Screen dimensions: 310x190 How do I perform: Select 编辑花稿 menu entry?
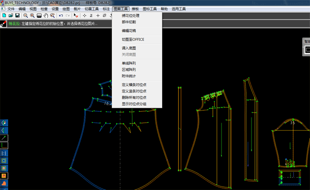click(x=129, y=30)
